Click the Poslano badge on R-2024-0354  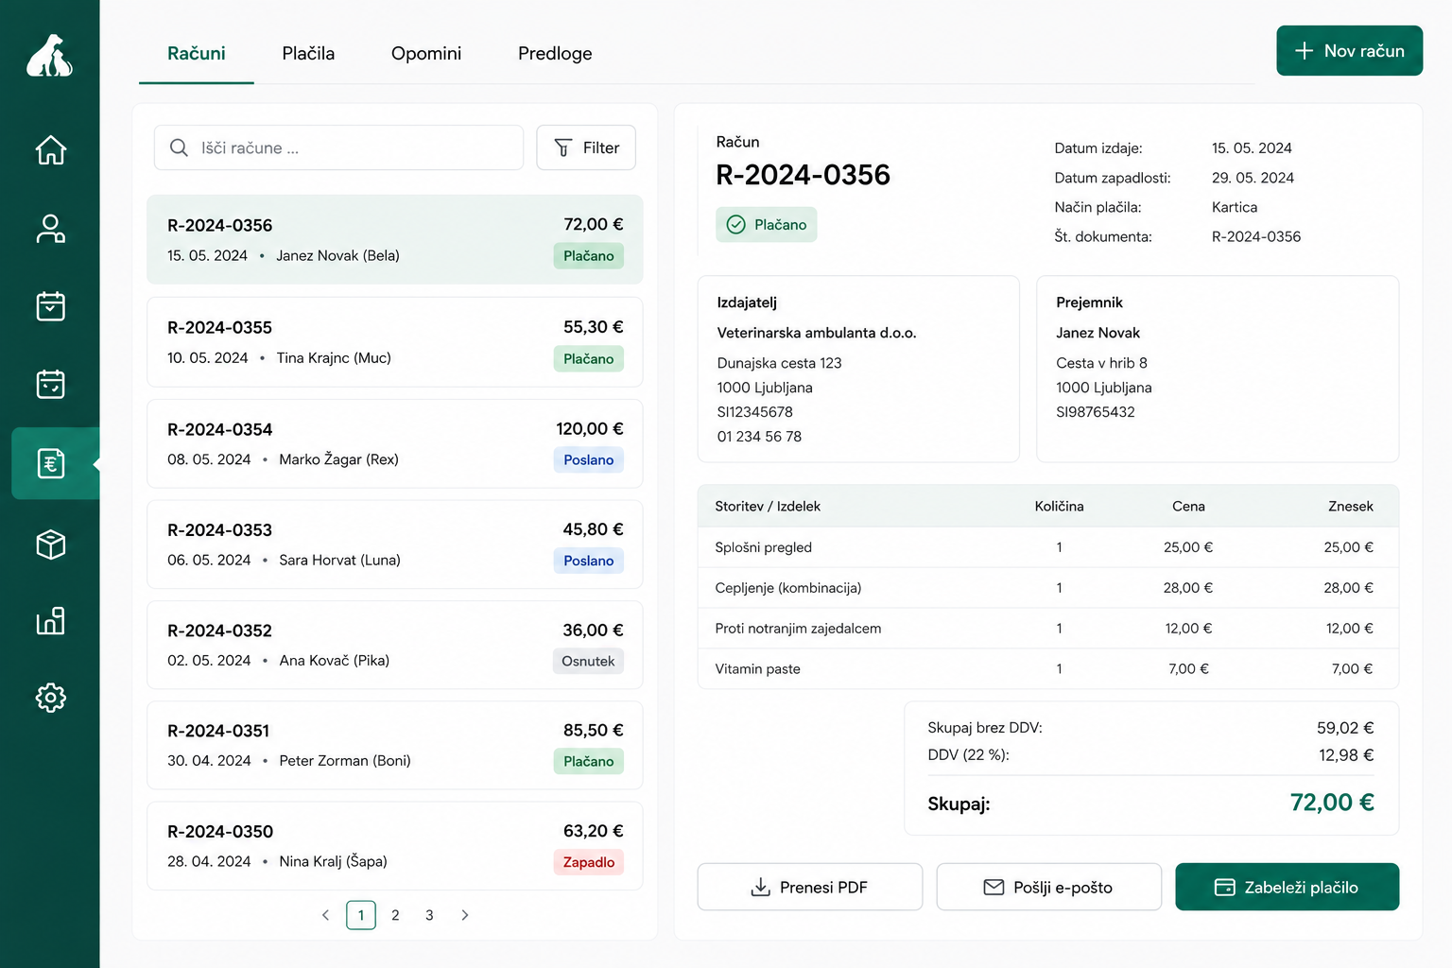tap(588, 459)
